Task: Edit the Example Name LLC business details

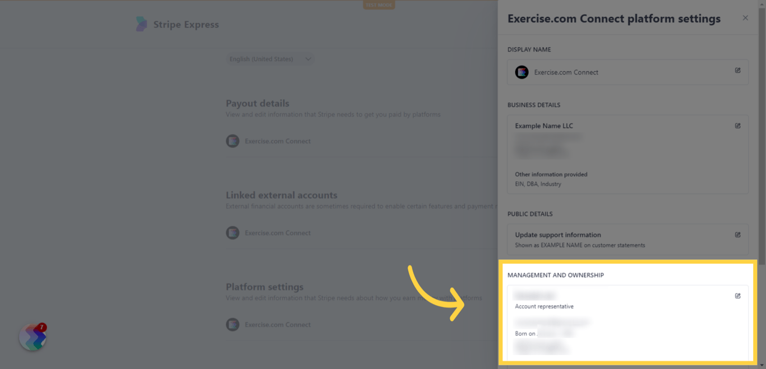Action: click(737, 125)
